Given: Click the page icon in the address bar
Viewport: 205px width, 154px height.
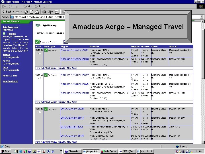Looking at the screenshot, I should coord(12,17).
